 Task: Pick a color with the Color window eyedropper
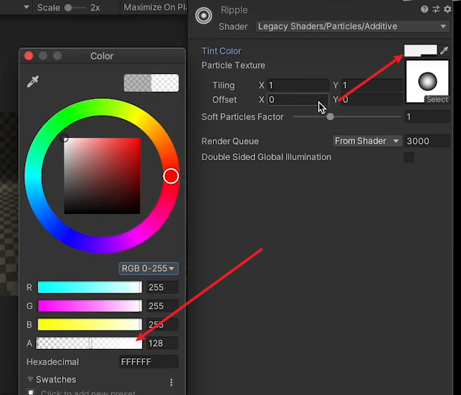pos(33,82)
